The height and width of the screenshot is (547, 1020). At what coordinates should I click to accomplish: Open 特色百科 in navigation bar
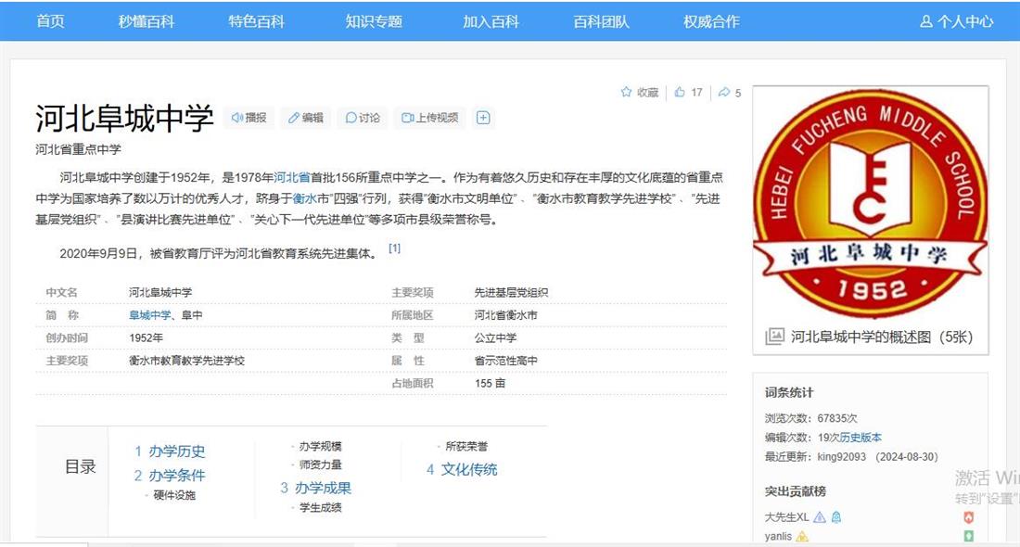(256, 21)
